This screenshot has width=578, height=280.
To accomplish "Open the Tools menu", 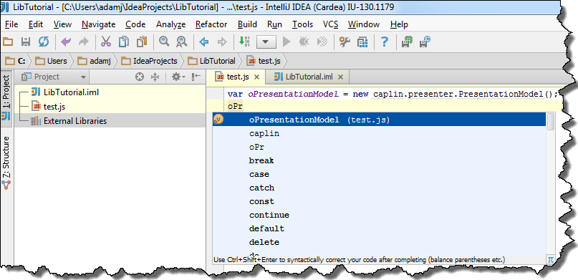I will pos(303,24).
